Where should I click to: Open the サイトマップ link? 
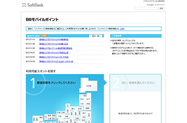(160, 5)
